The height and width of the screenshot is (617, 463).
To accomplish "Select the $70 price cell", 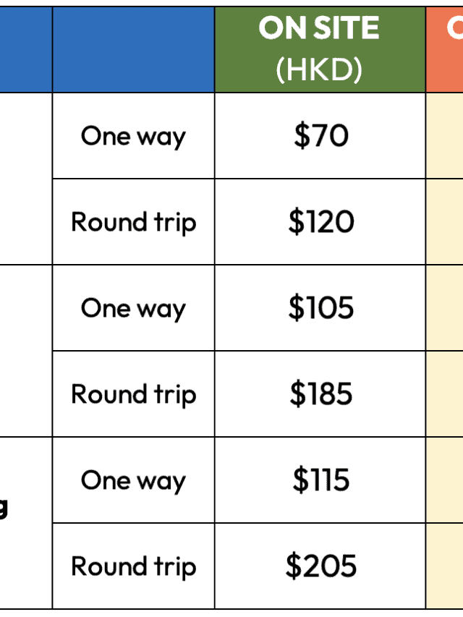I will 320,136.
